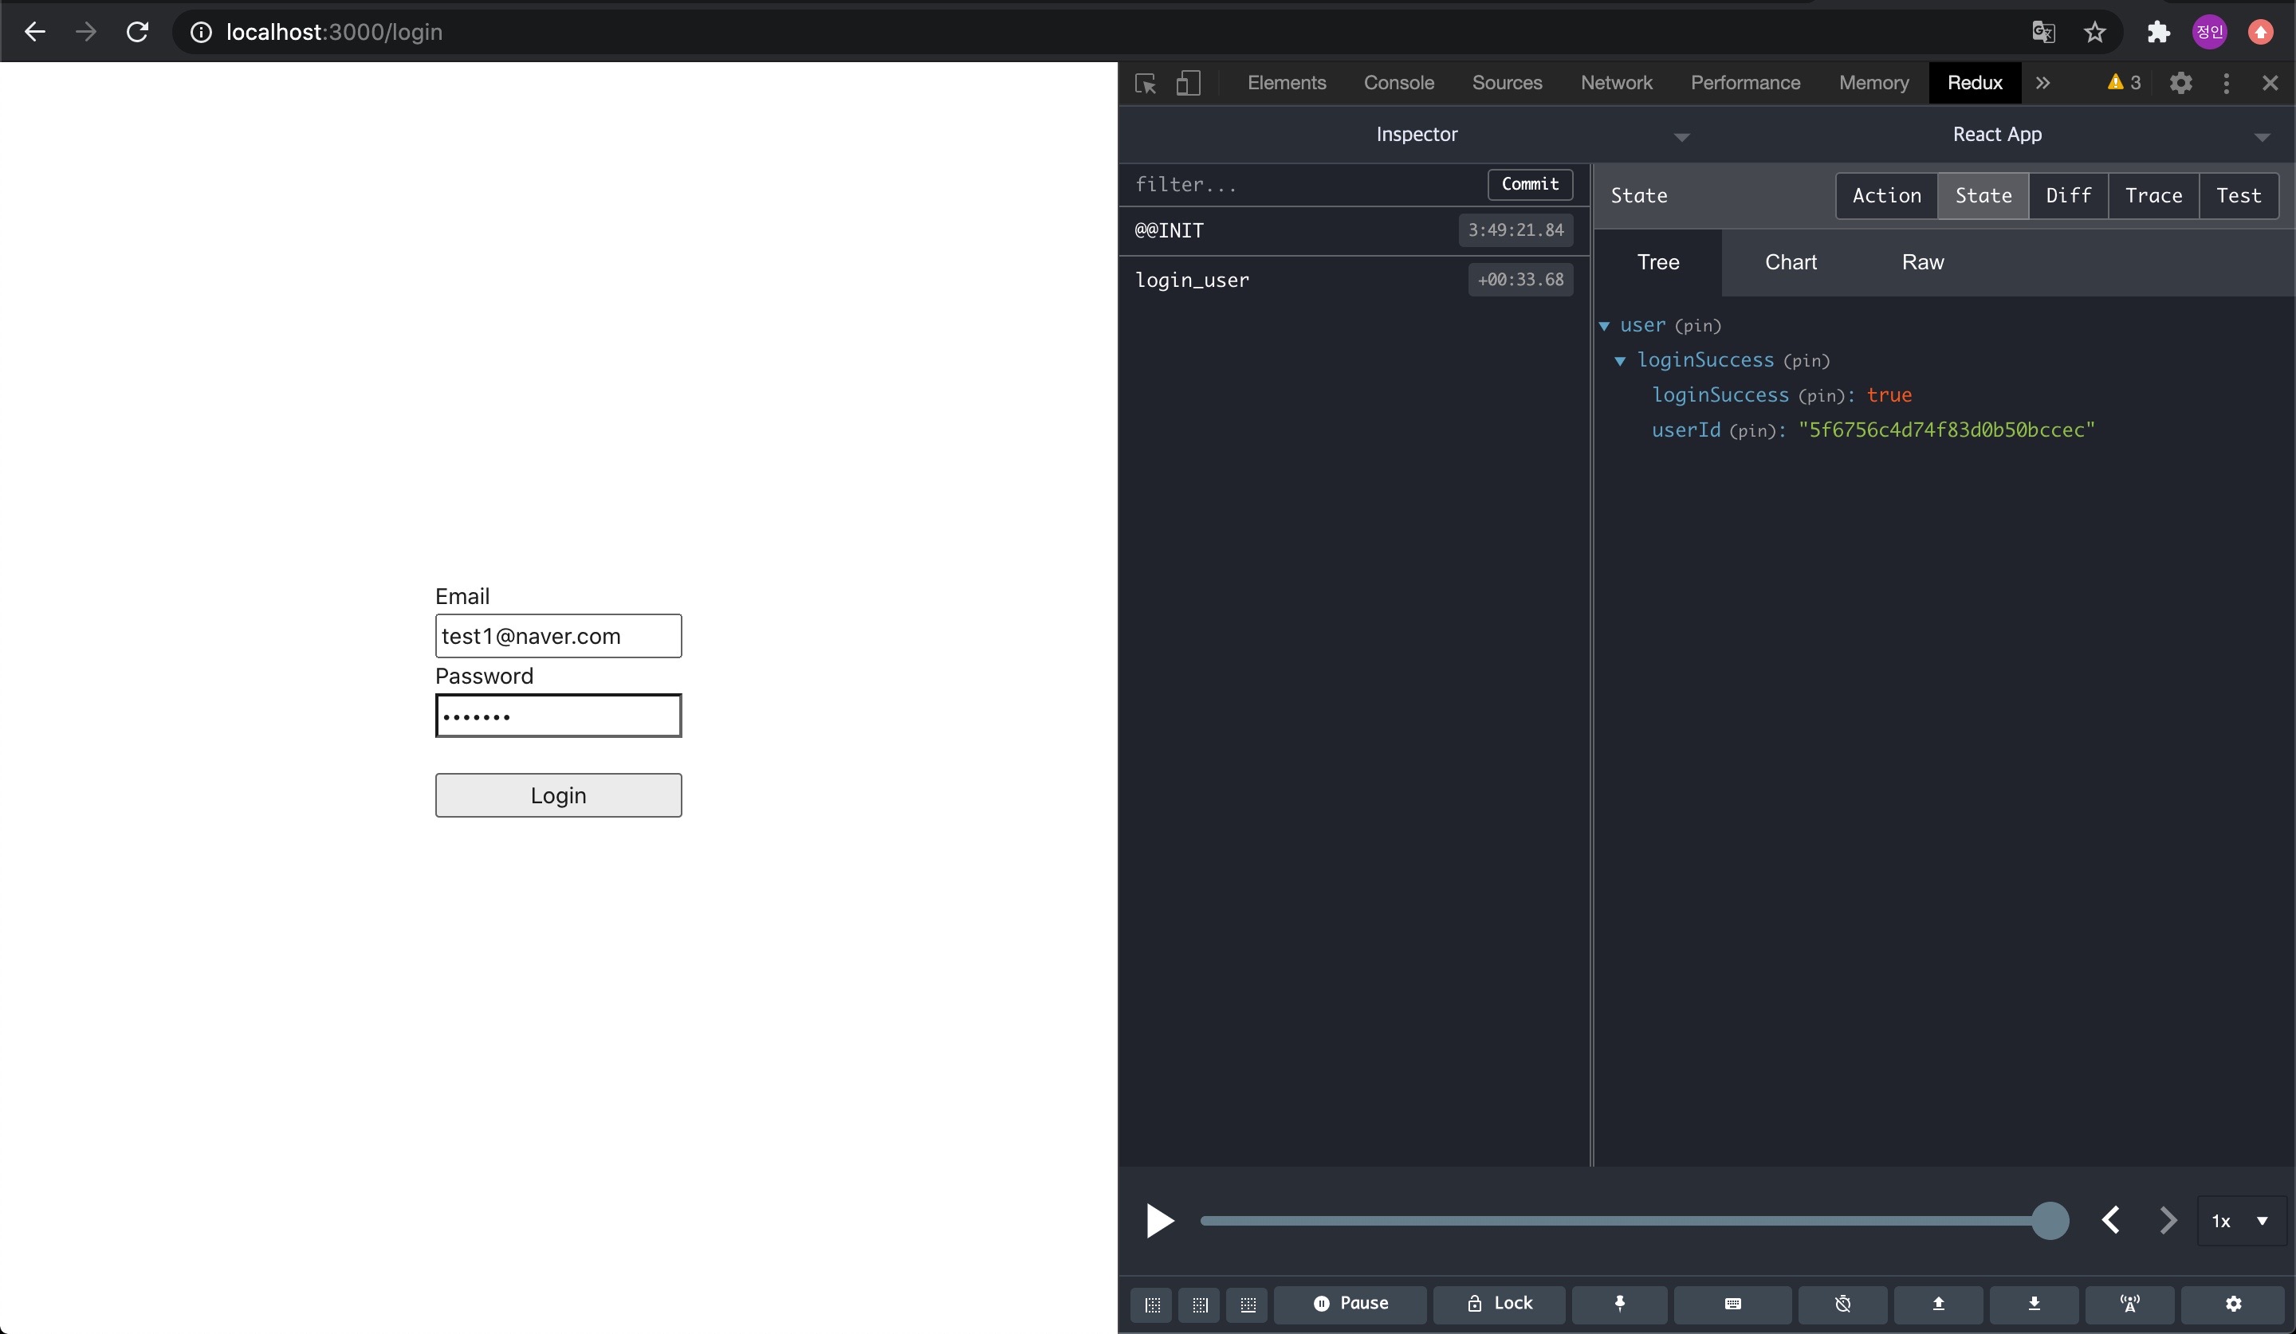This screenshot has width=2296, height=1334.
Task: Toggle the Lock changes button
Action: [1500, 1303]
